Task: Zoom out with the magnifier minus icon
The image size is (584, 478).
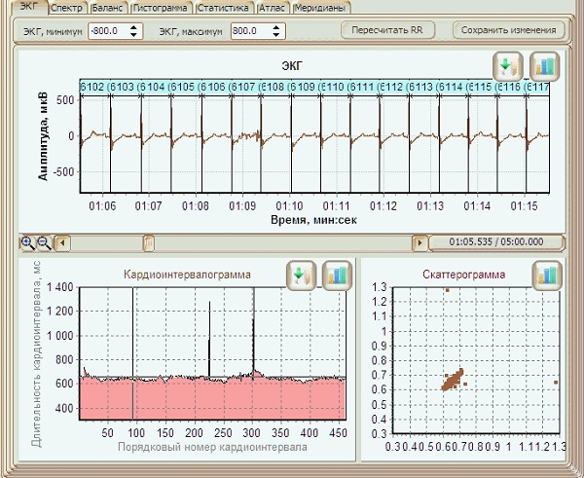Action: click(45, 243)
